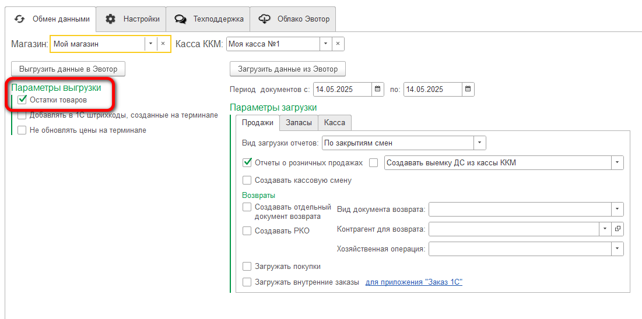Click Выгрузить данные в Эвотор button
This screenshot has width=642, height=319.
click(x=68, y=69)
